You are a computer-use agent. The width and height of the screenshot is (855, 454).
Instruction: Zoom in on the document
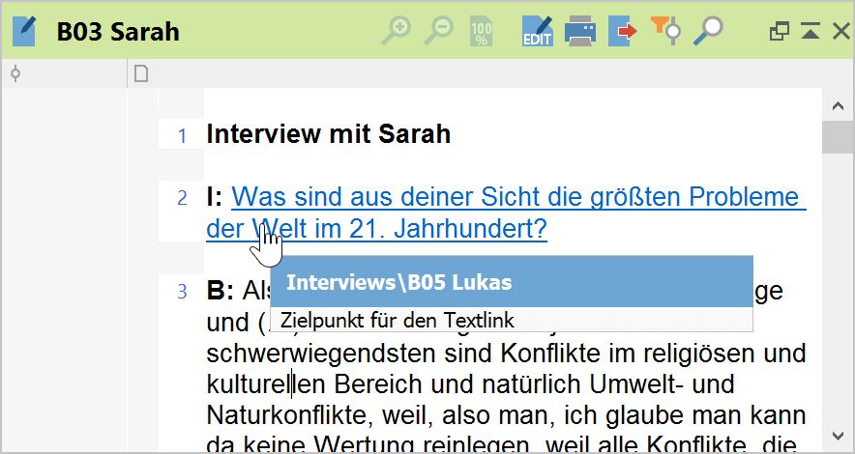[x=396, y=31]
